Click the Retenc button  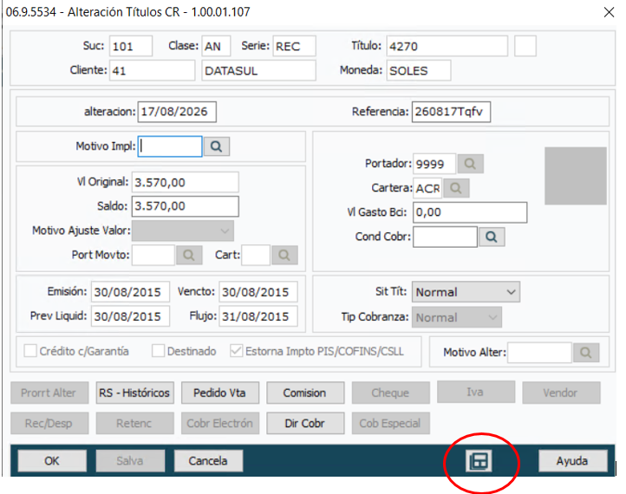pos(134,423)
